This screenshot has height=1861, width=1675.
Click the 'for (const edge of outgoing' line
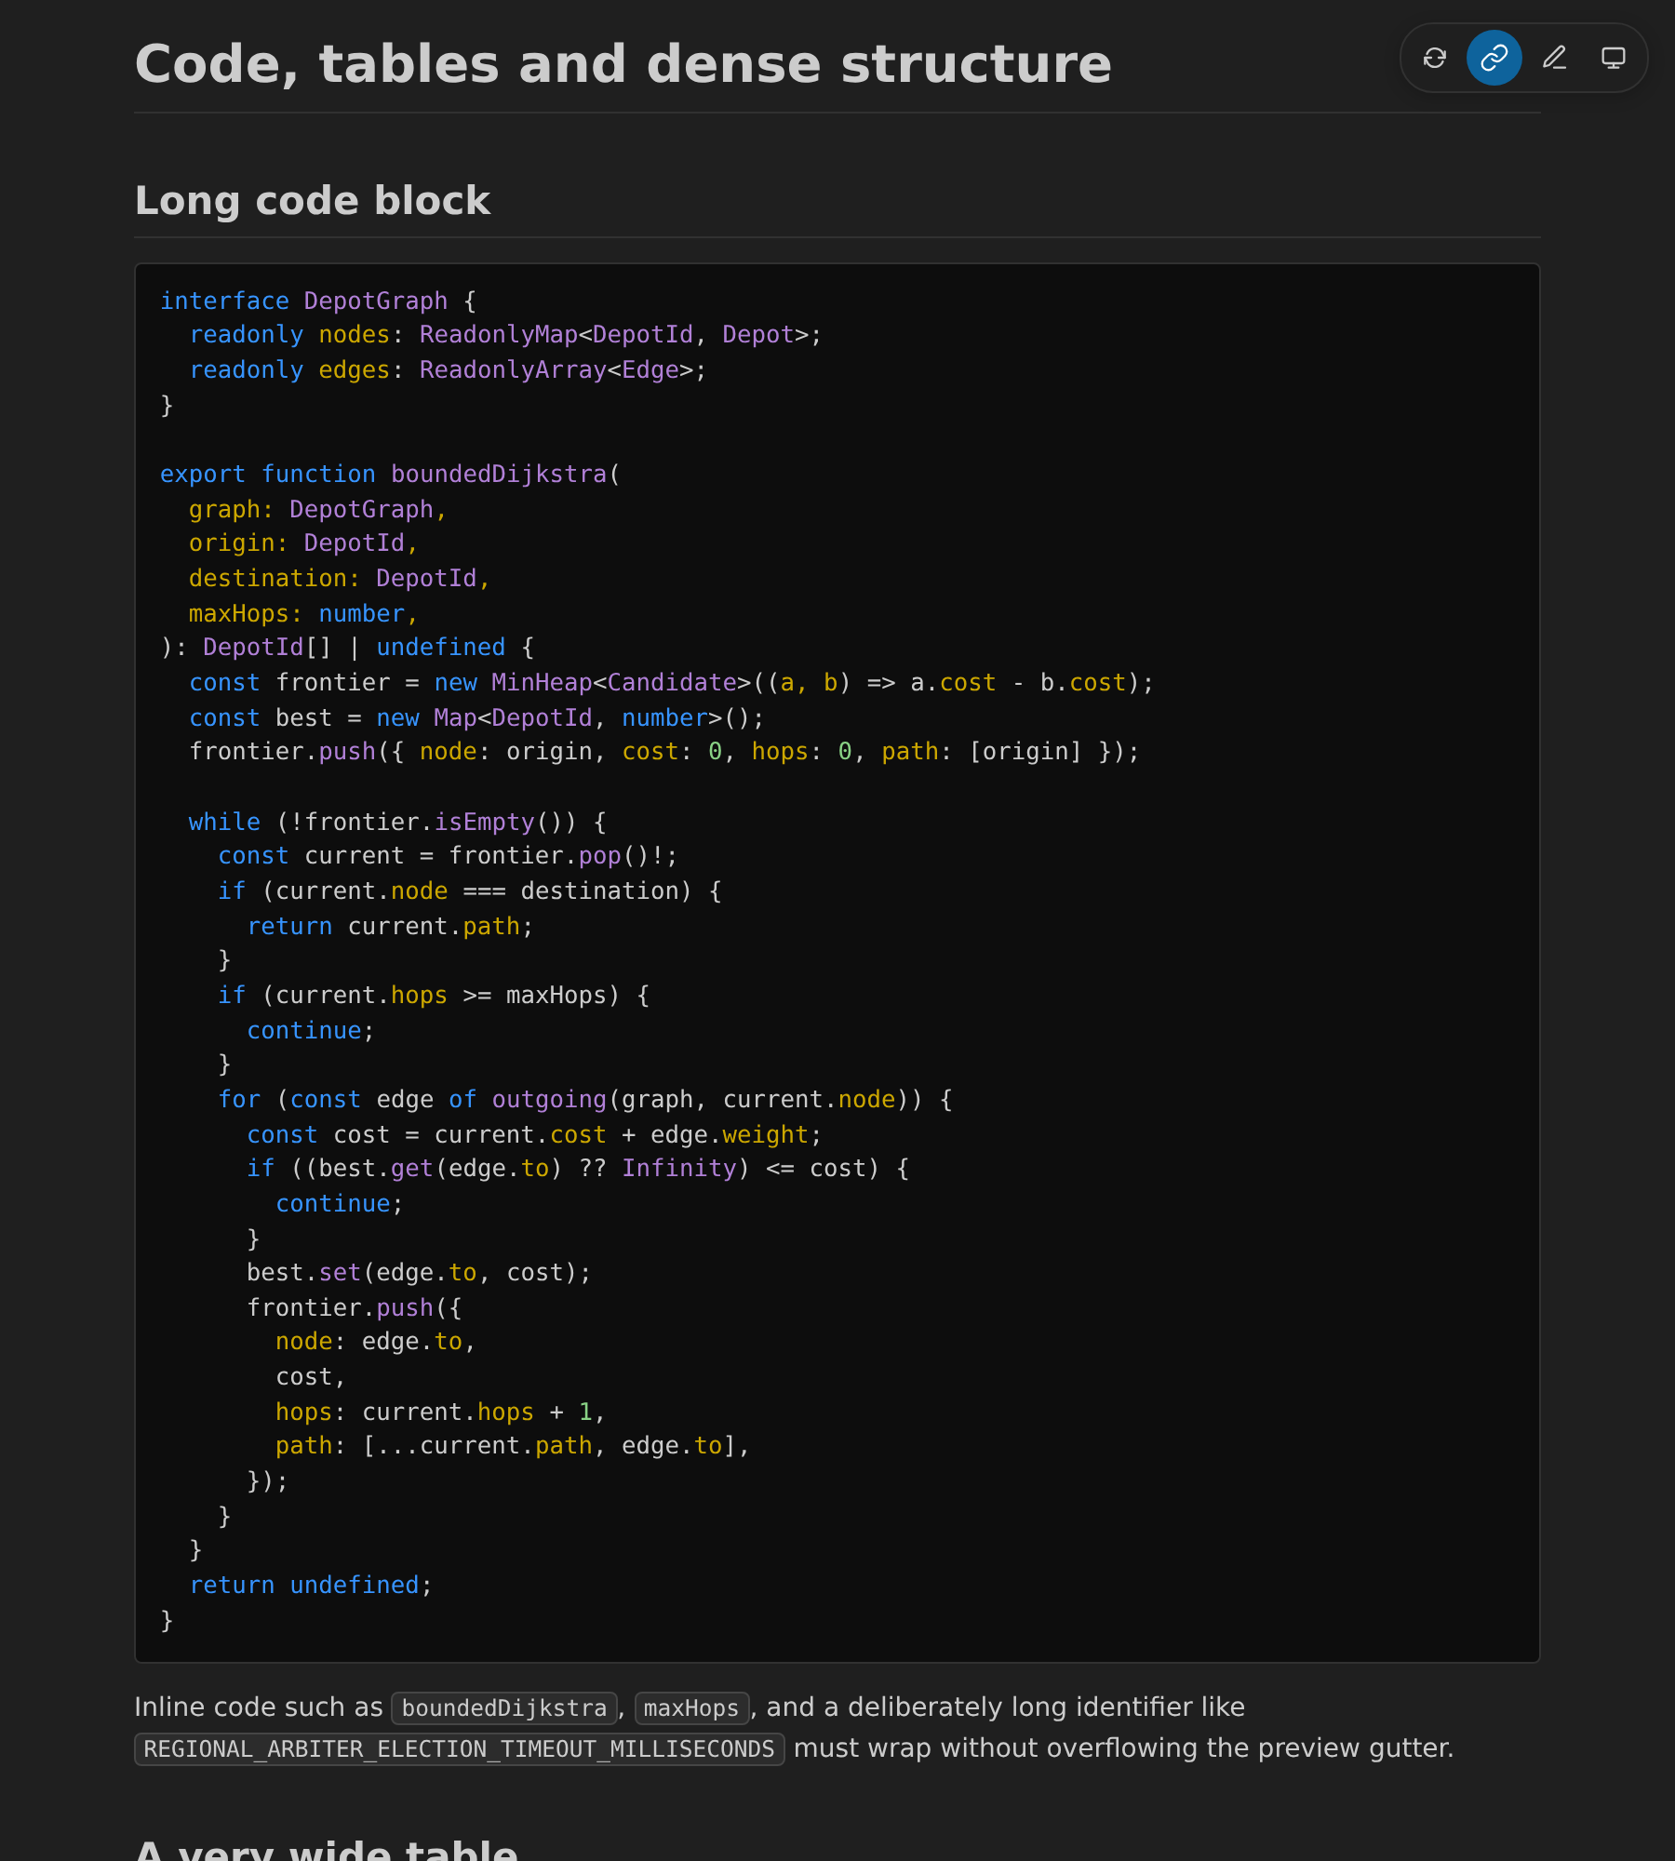pos(585,1100)
